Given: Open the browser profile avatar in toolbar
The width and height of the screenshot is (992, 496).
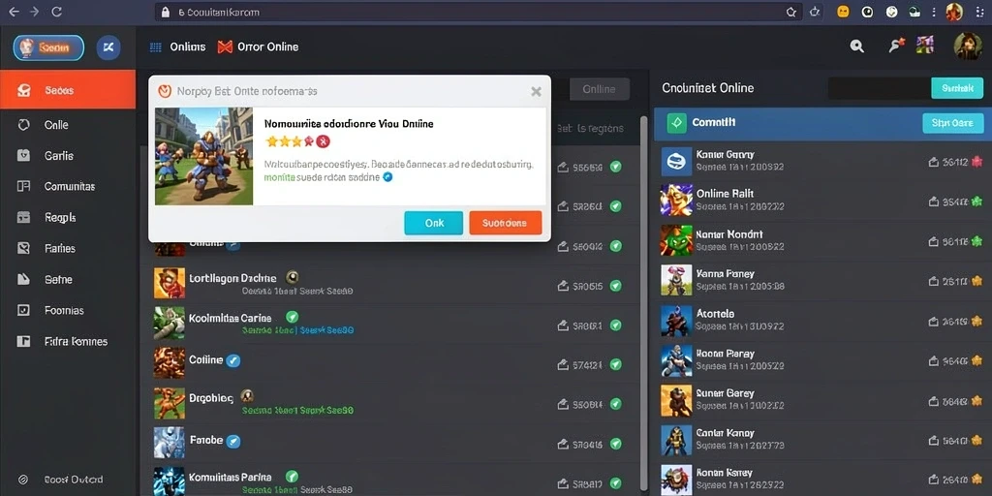Looking at the screenshot, I should tap(954, 12).
